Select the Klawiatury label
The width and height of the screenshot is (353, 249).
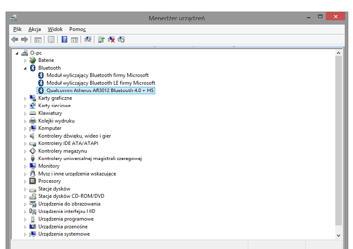50,113
